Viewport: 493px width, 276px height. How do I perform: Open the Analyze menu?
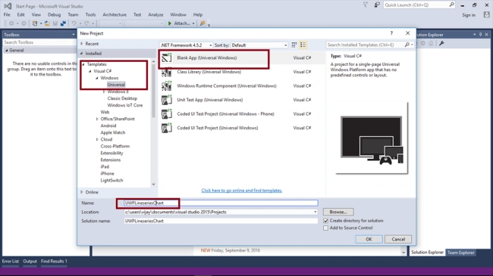pyautogui.click(x=155, y=14)
